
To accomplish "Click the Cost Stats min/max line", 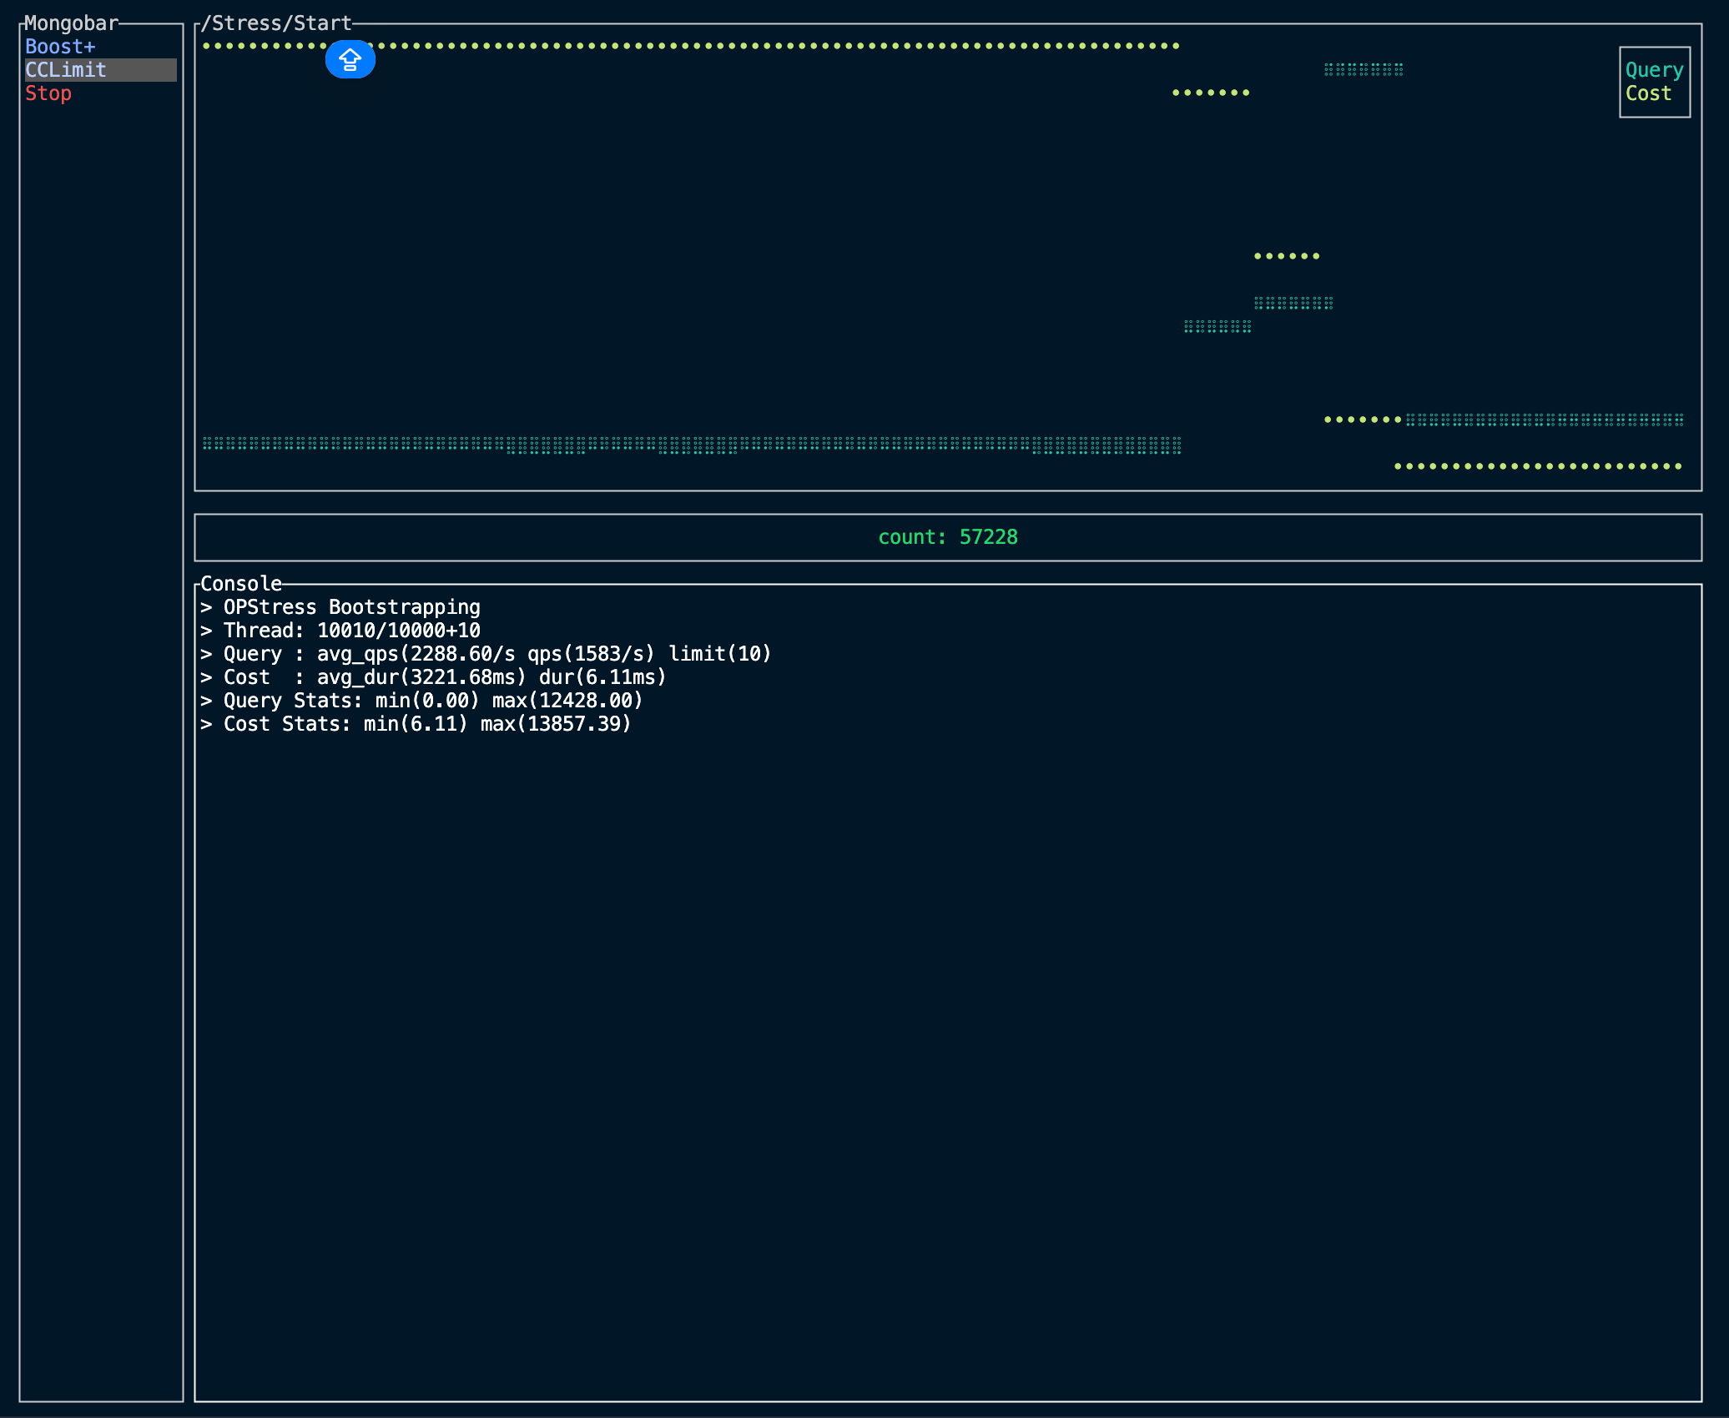I will pyautogui.click(x=416, y=724).
